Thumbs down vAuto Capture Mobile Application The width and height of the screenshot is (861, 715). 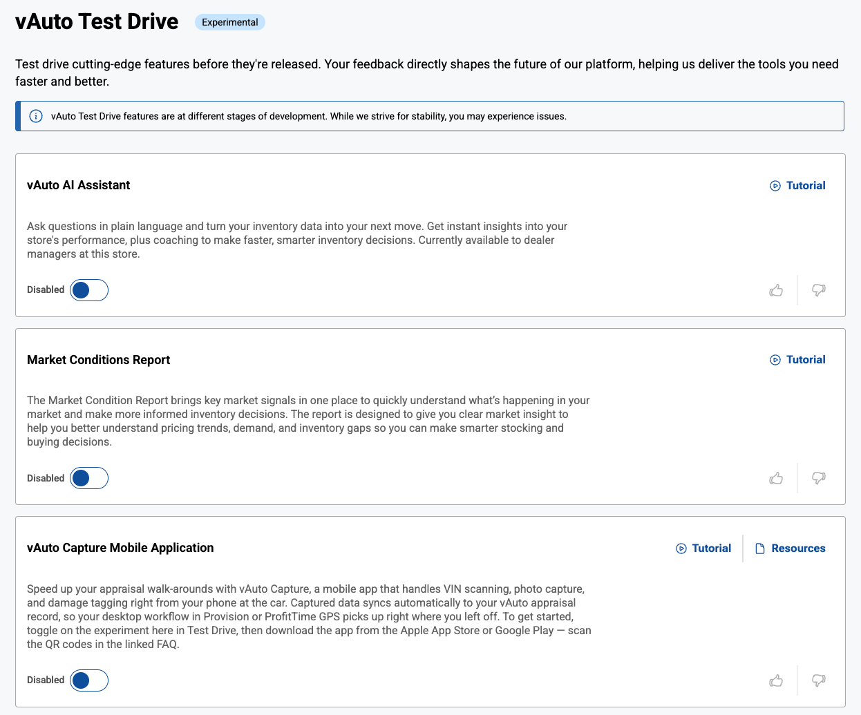point(818,680)
